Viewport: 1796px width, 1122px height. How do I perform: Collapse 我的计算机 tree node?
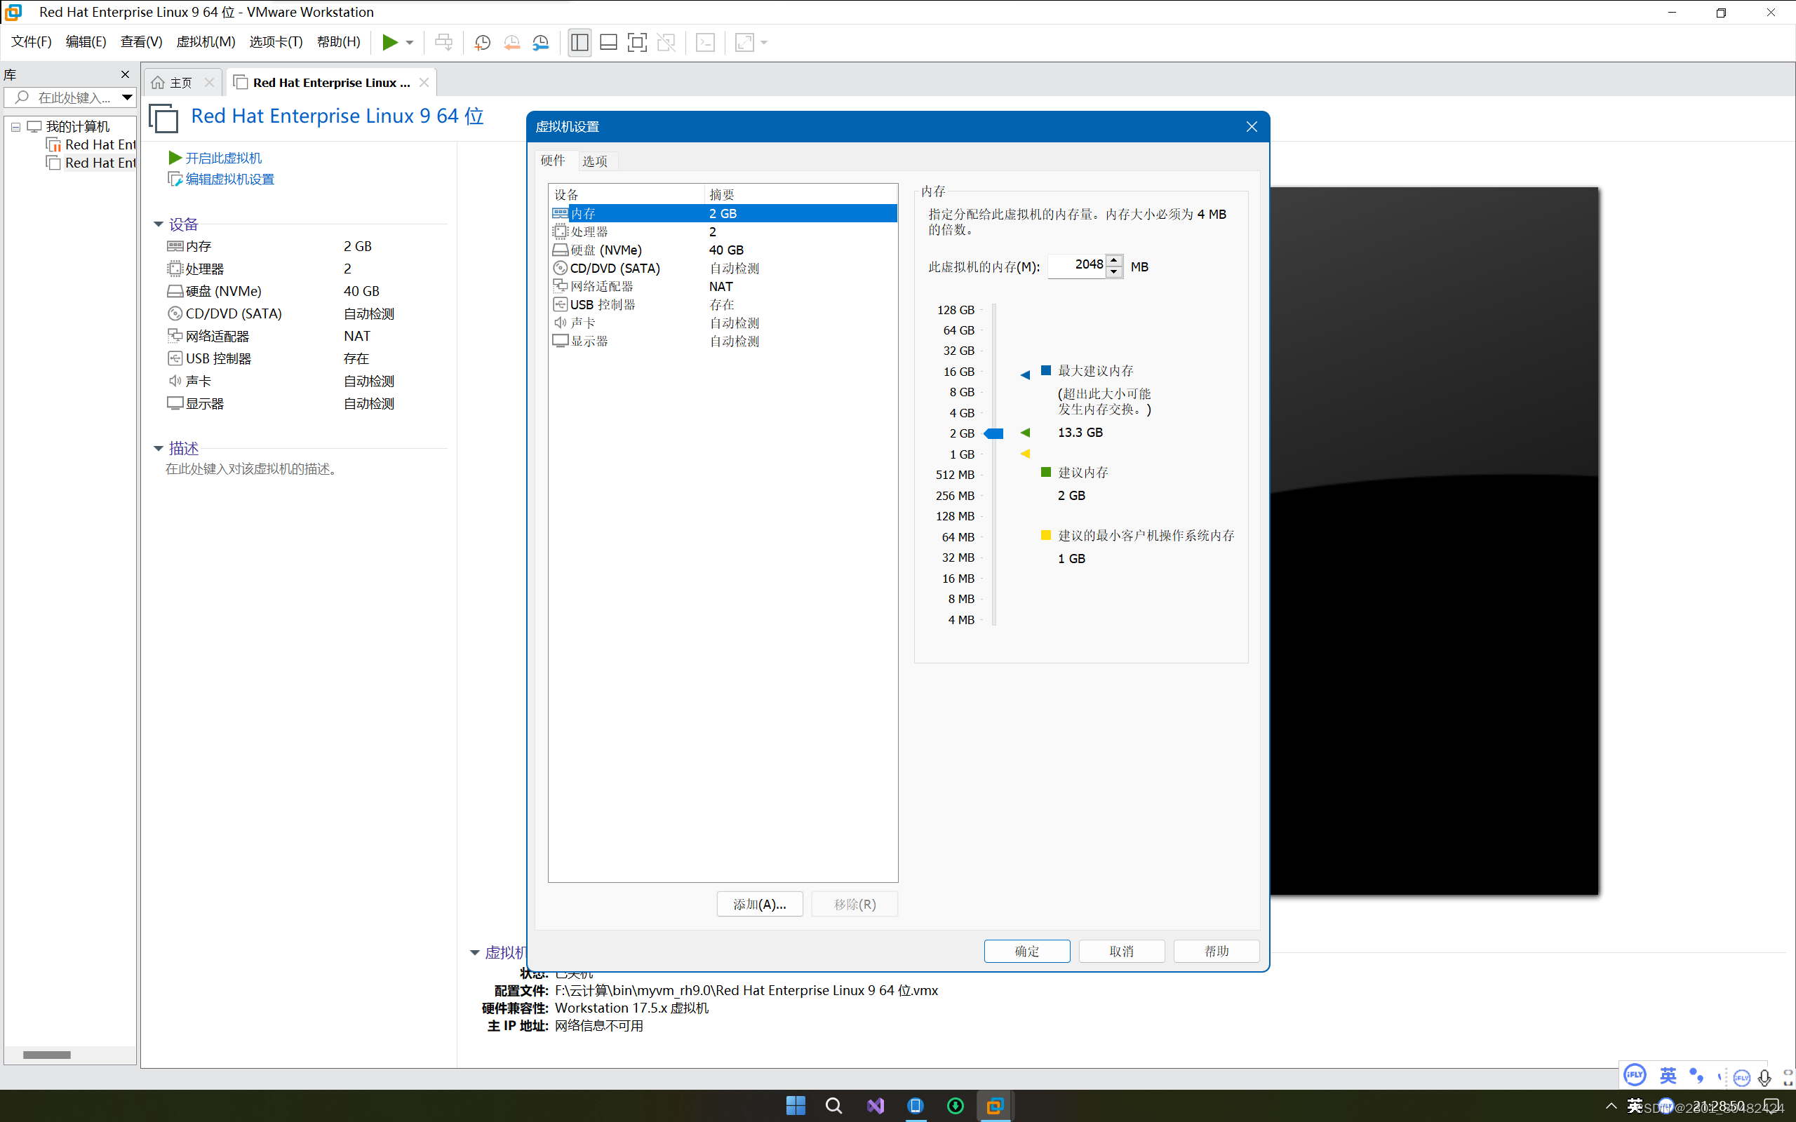(15, 127)
